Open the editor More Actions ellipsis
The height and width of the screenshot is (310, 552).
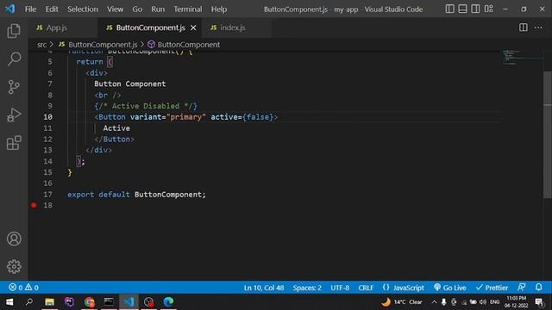coord(538,28)
